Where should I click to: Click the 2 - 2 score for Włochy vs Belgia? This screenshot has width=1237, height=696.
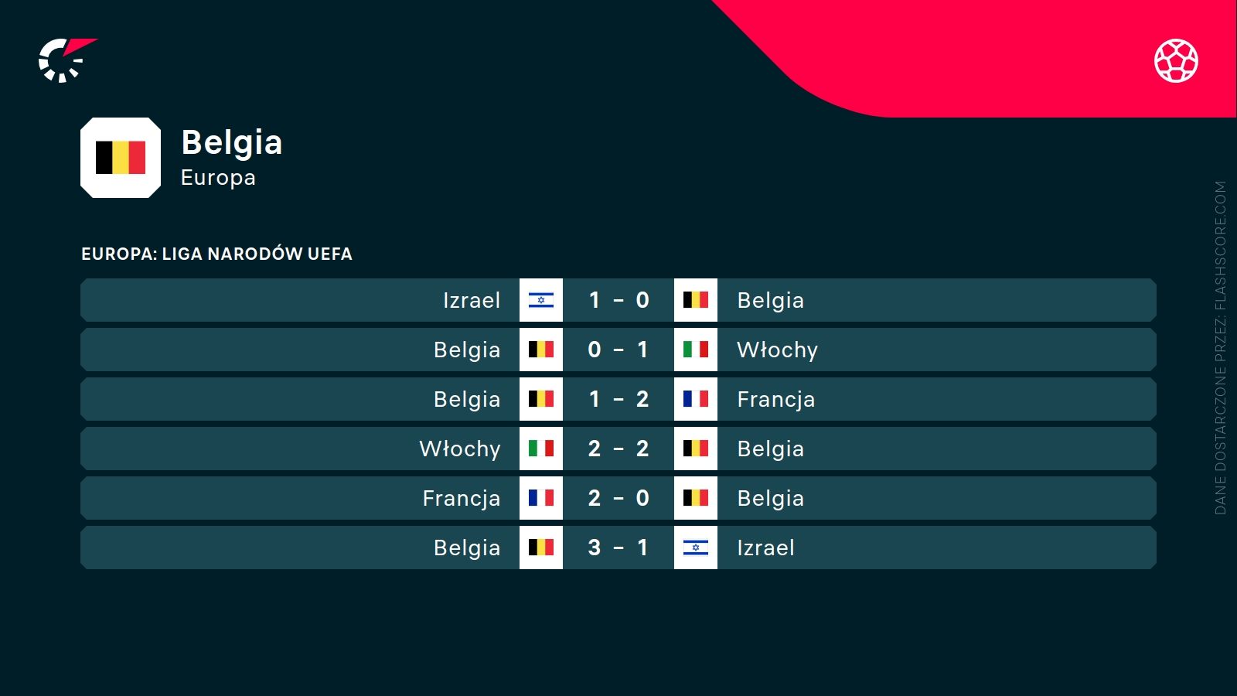(618, 449)
